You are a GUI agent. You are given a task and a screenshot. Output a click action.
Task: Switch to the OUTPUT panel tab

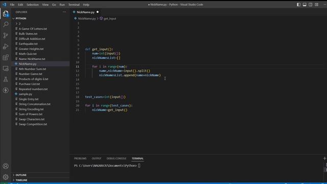(x=97, y=158)
